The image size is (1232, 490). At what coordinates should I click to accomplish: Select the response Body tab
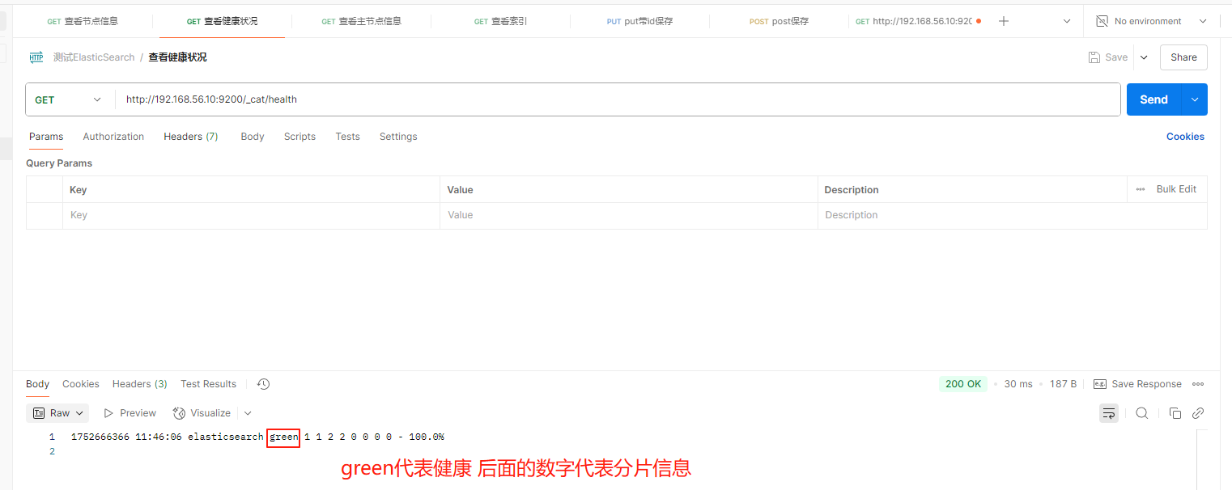pyautogui.click(x=37, y=384)
